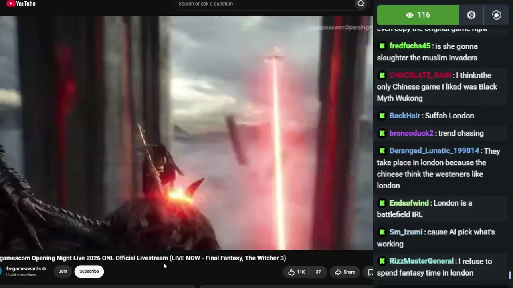Click the message "Suffah London"
Image resolution: width=513 pixels, height=288 pixels.
(x=449, y=116)
